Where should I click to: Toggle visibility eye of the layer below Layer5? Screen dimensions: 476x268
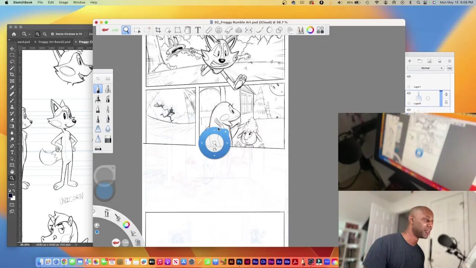pyautogui.click(x=409, y=110)
